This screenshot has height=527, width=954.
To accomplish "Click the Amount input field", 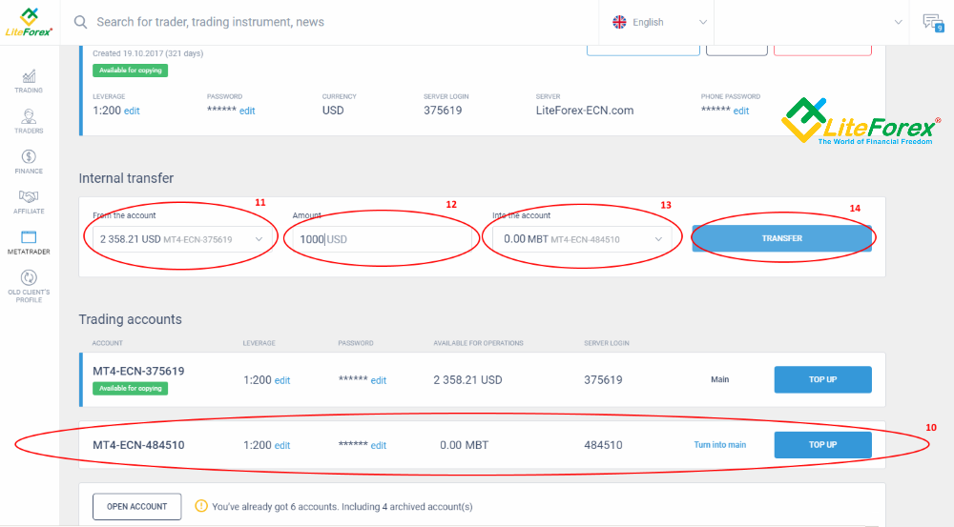I will [x=383, y=239].
